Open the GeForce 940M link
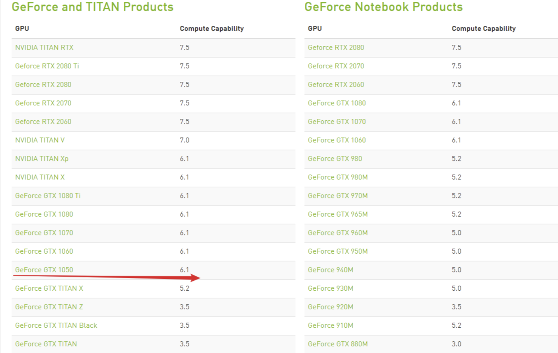 330,270
